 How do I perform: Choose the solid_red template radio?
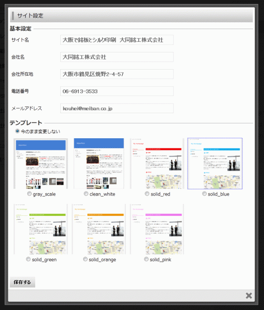click(147, 194)
